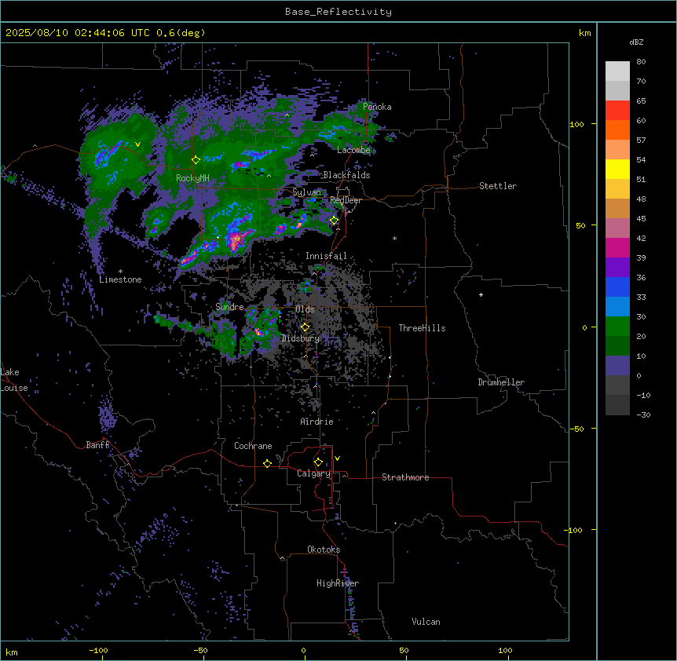
Task: Click the Olds city label
Action: tap(305, 309)
